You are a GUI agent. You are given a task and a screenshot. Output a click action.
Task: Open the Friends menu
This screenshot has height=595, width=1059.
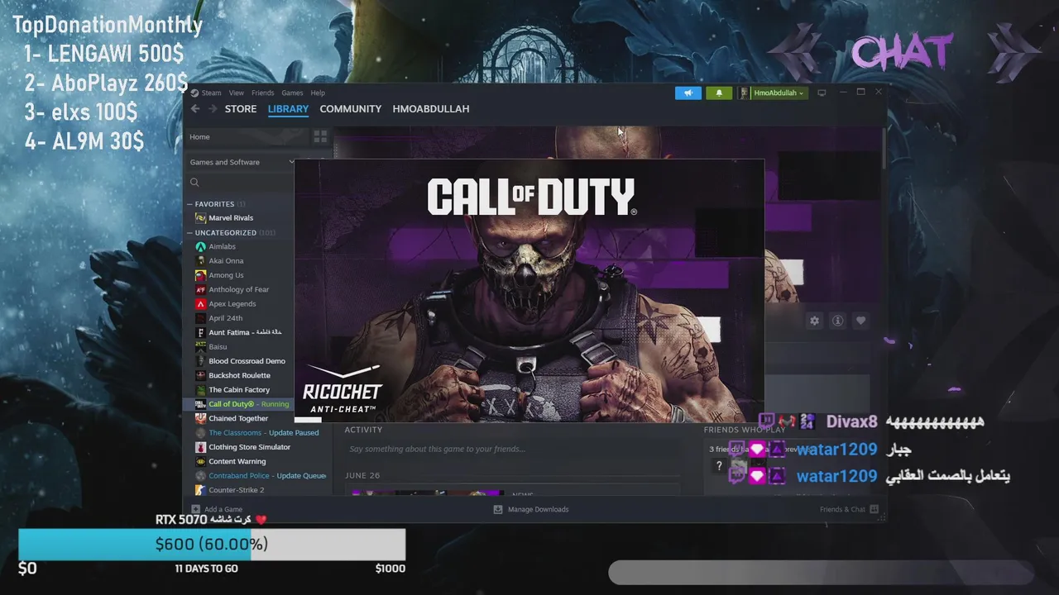(262, 93)
